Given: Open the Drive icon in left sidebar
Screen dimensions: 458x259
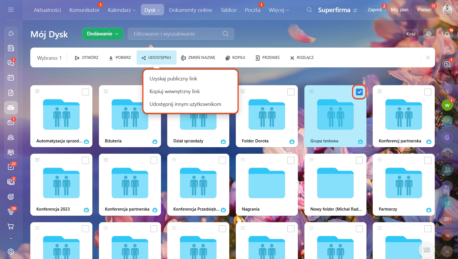Looking at the screenshot, I should click(11, 108).
